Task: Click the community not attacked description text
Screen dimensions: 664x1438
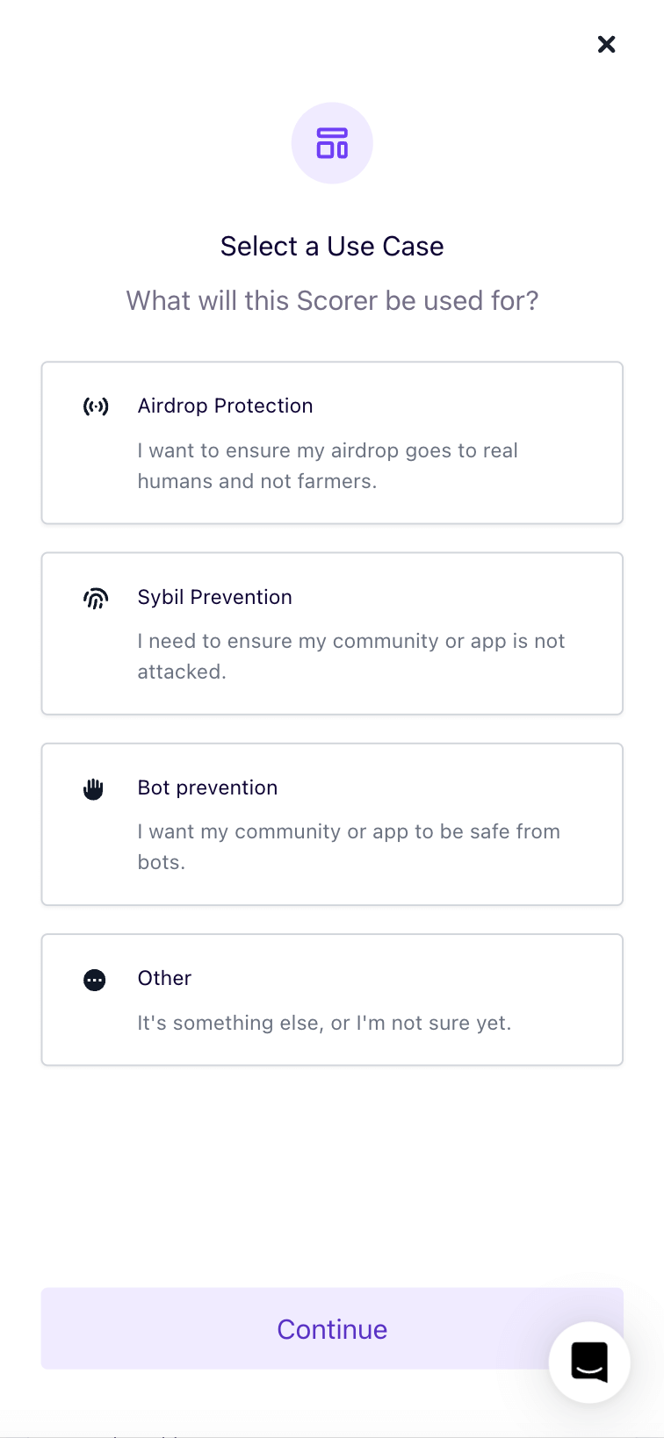Action: point(351,656)
